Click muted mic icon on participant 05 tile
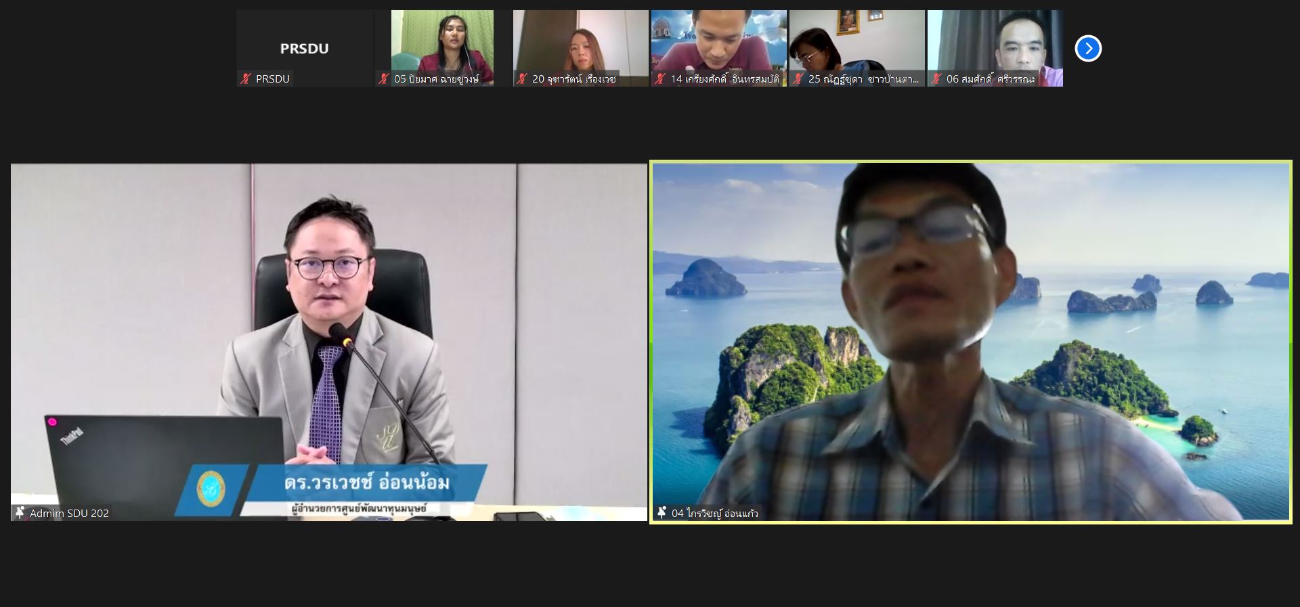Image resolution: width=1300 pixels, height=607 pixels. tap(384, 79)
